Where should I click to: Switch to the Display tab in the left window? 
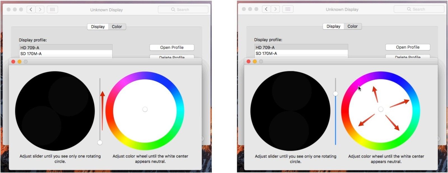pyautogui.click(x=98, y=27)
